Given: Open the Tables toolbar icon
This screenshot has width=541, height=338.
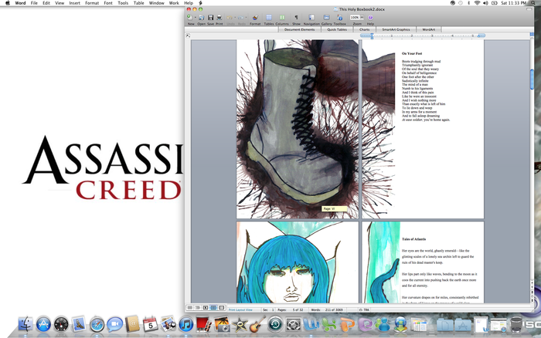Looking at the screenshot, I should pos(269,17).
